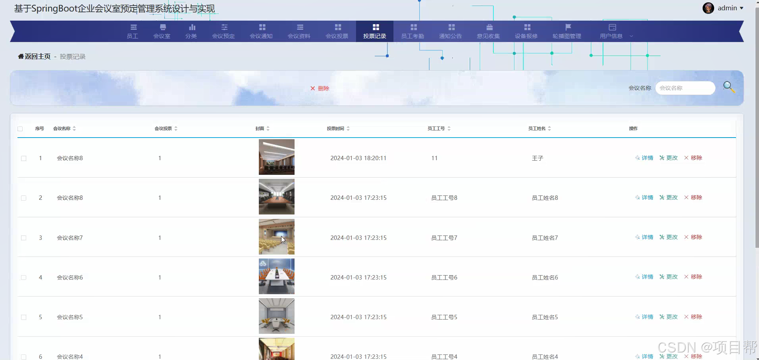
Task: Click 移除 for 员工姓名7 row
Action: 693,237
